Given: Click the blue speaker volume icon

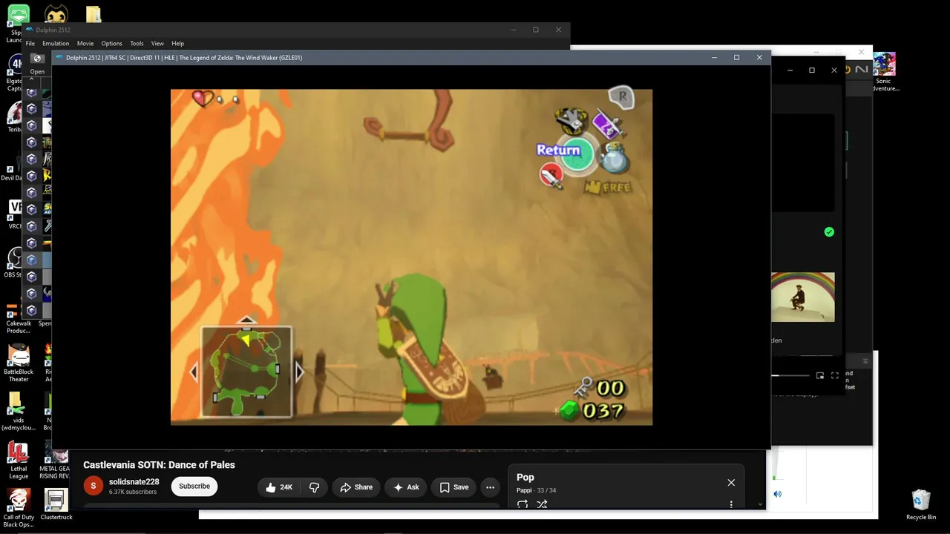Looking at the screenshot, I should (x=777, y=494).
